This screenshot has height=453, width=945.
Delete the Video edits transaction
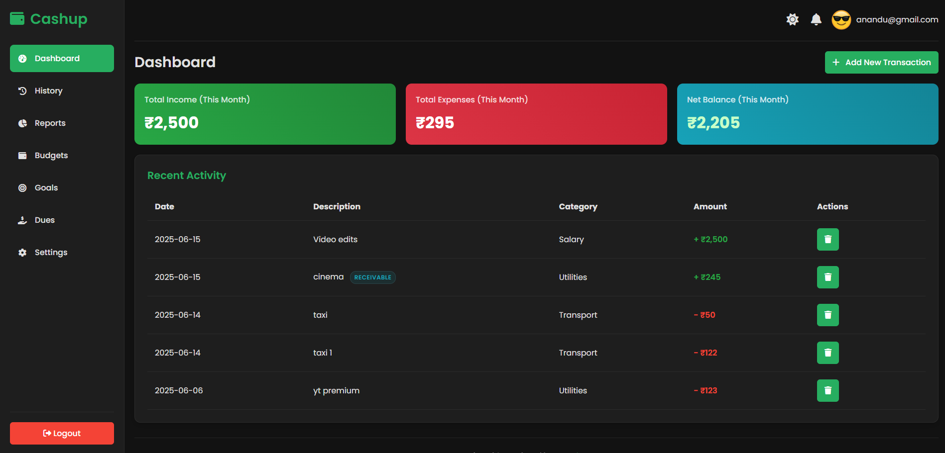point(827,239)
